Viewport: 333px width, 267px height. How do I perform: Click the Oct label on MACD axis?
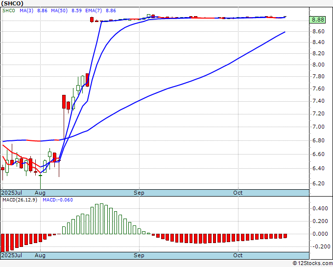(x=238, y=255)
